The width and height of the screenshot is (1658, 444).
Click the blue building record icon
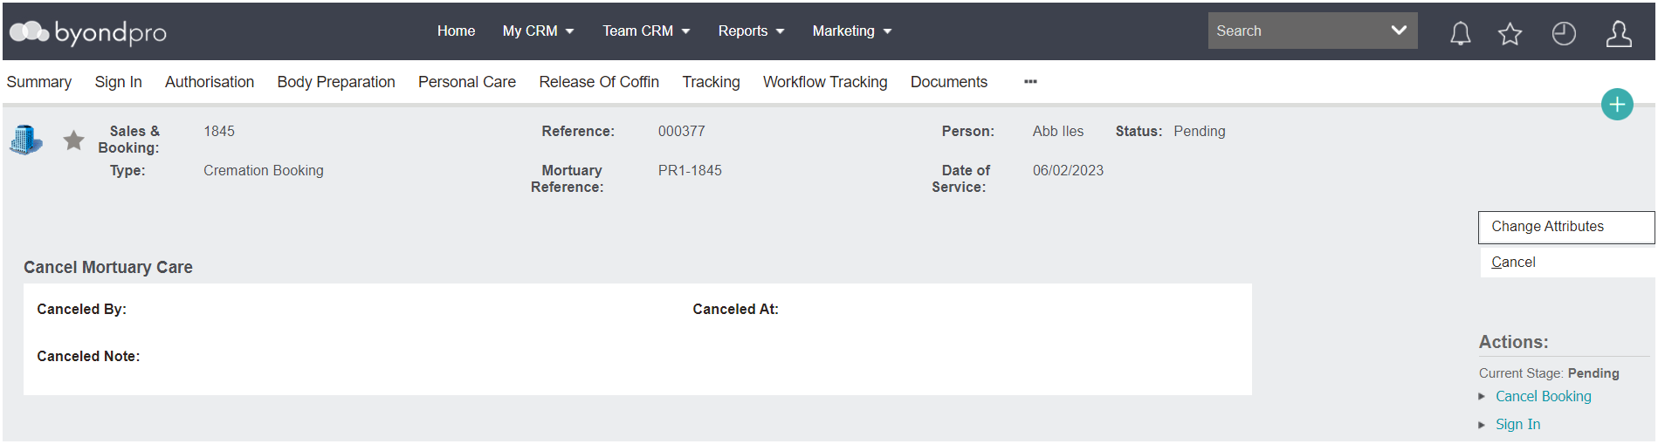[26, 140]
